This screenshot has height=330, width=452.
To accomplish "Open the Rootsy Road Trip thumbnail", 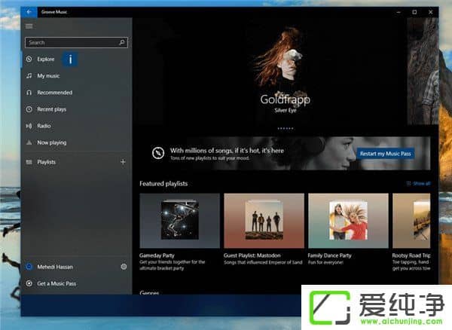I will click(x=411, y=221).
